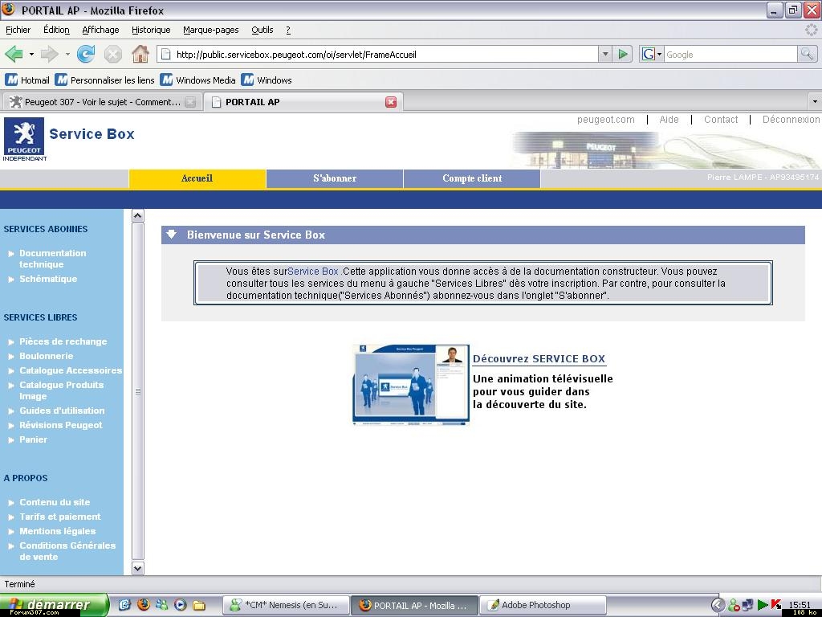Open Guides d'utilisation
The width and height of the screenshot is (822, 617).
pos(62,411)
